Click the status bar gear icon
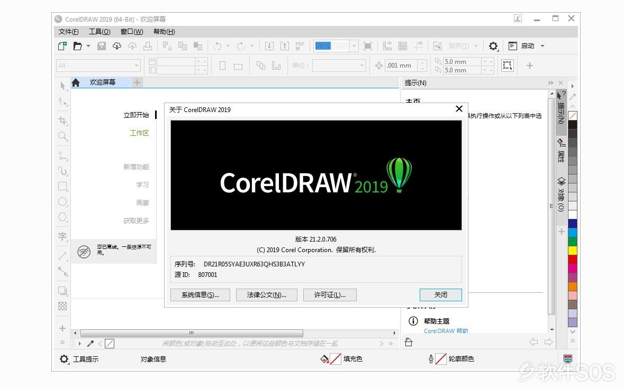This screenshot has height=388, width=624. pyautogui.click(x=64, y=359)
